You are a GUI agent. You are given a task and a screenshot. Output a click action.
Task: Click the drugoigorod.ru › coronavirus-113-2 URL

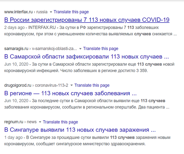click(x=36, y=85)
